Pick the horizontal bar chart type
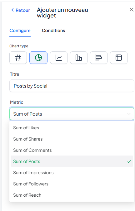 point(99,58)
